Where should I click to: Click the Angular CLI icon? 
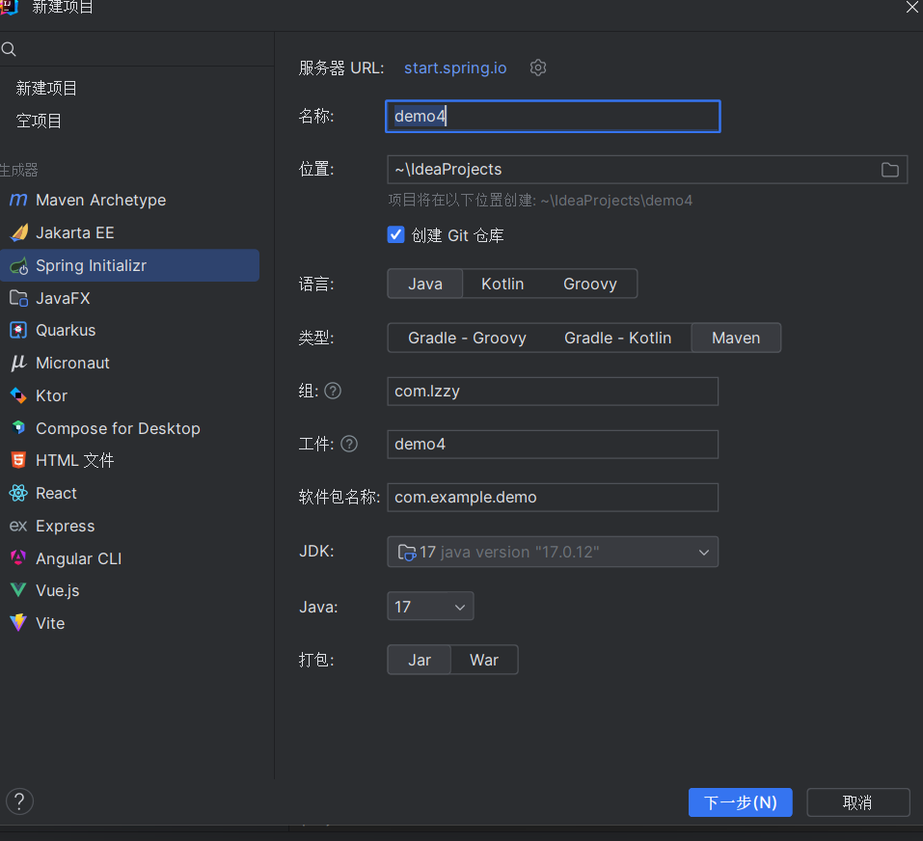click(x=19, y=557)
